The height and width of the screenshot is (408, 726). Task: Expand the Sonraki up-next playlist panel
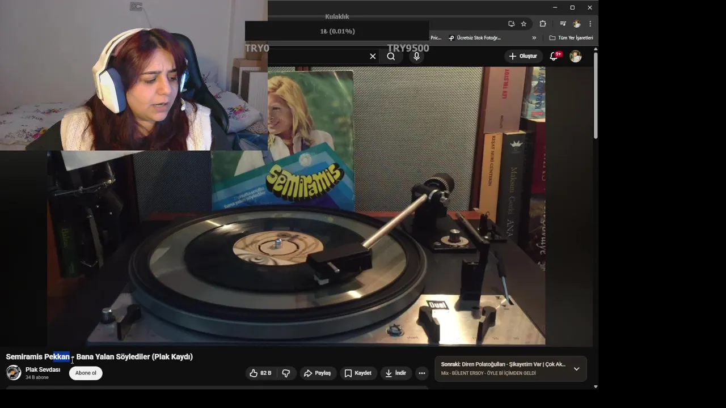[x=576, y=369]
